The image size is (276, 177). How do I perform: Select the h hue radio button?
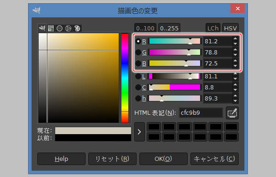click(138, 98)
